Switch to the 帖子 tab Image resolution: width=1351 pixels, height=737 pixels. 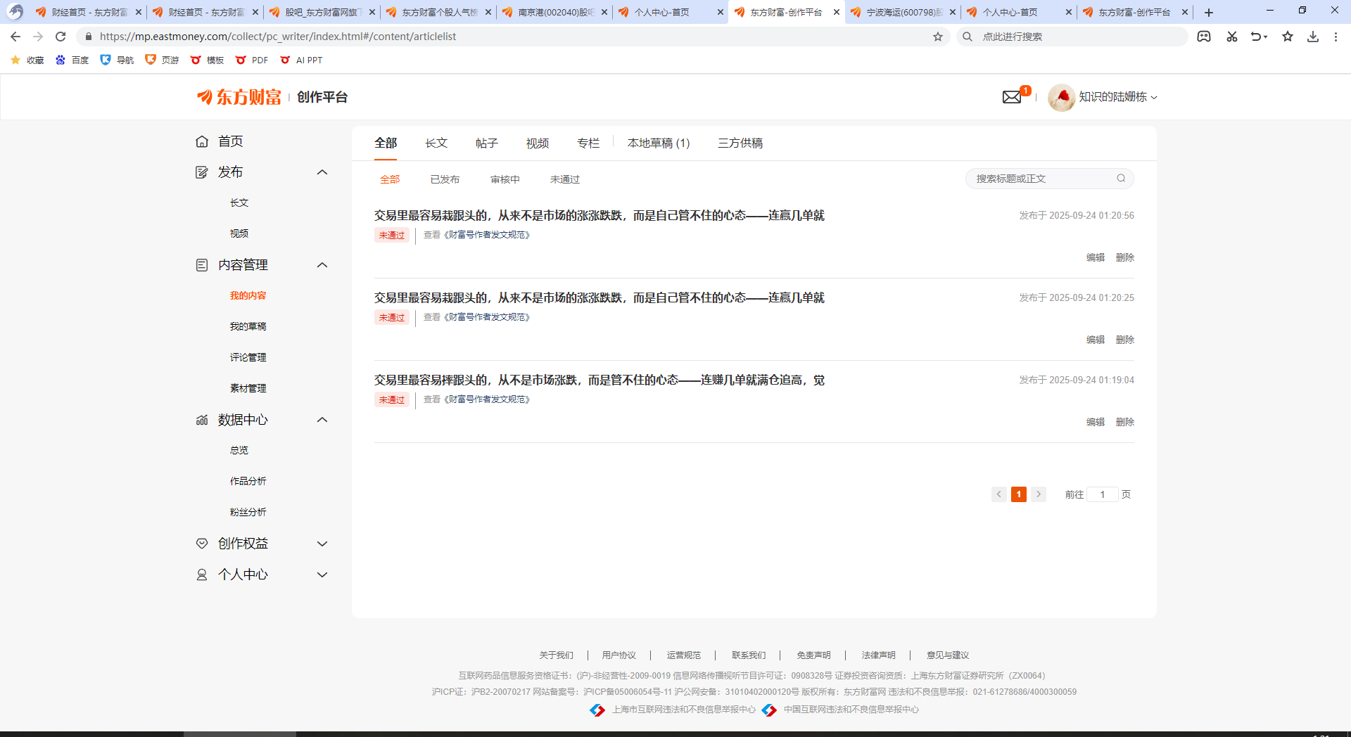click(487, 143)
